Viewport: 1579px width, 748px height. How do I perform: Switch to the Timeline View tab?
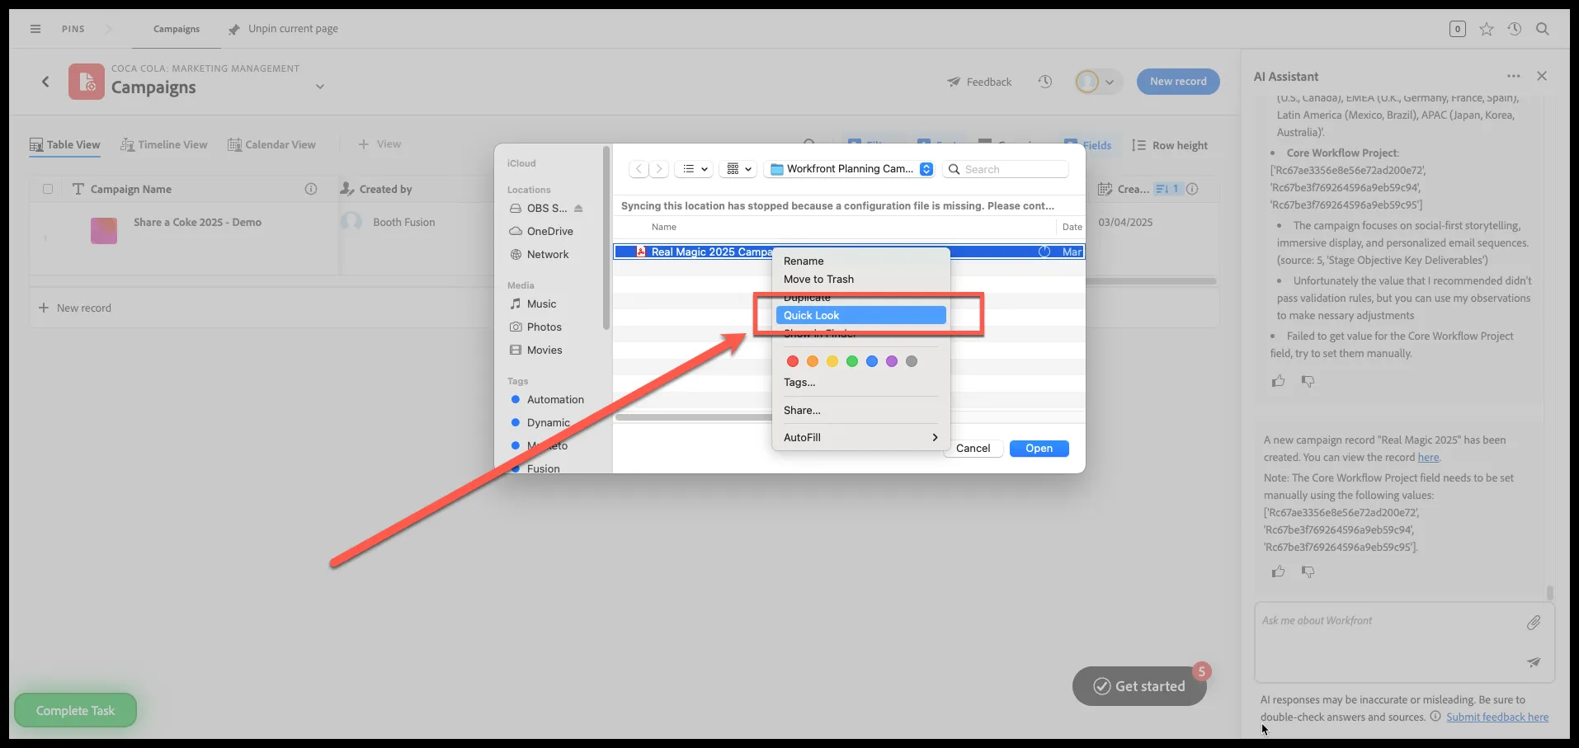(164, 144)
